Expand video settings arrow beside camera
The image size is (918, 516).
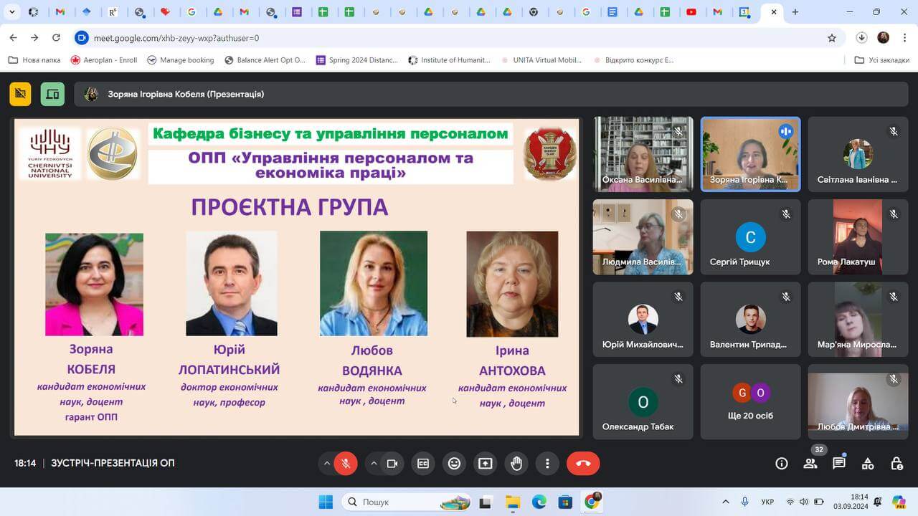(x=374, y=464)
